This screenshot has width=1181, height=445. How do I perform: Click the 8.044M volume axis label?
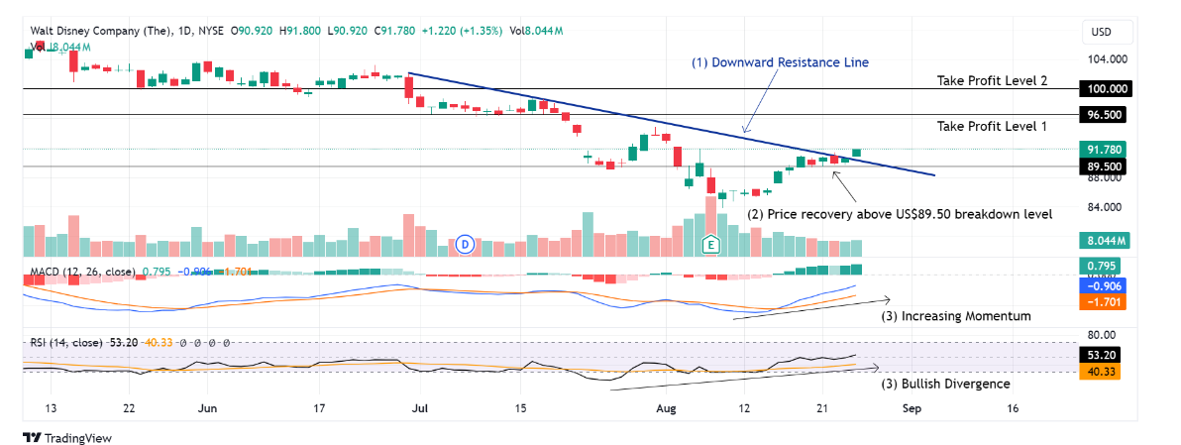click(x=1105, y=241)
